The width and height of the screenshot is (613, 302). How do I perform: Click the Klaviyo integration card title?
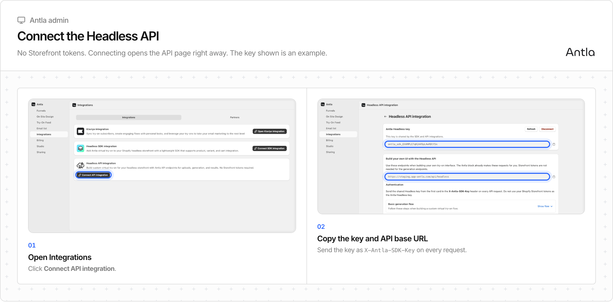(x=97, y=129)
